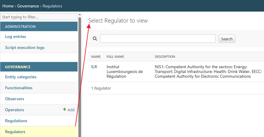Click the Governance section header
This screenshot has width=264, height=137.
tap(39, 67)
